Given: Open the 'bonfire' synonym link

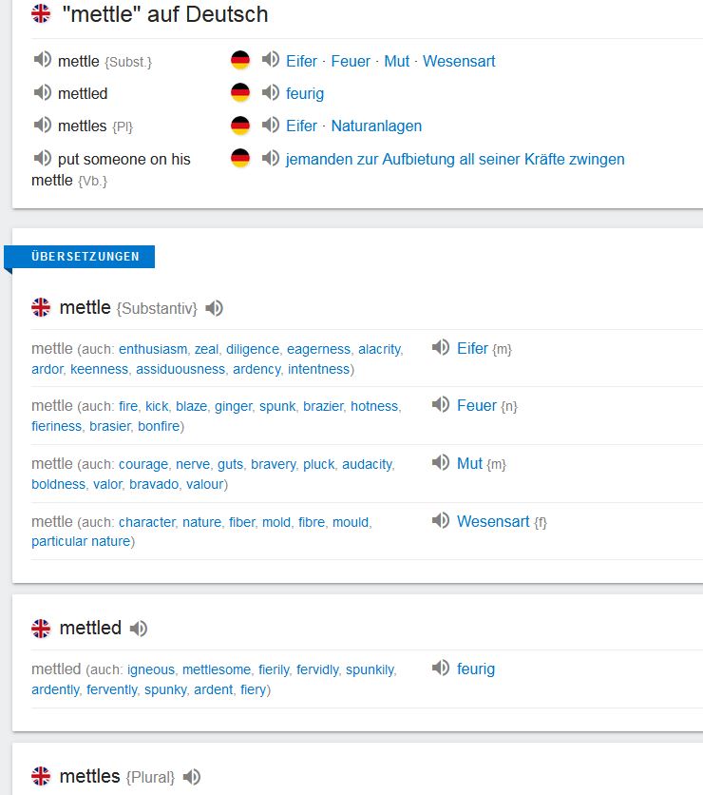Looking at the screenshot, I should [x=159, y=426].
